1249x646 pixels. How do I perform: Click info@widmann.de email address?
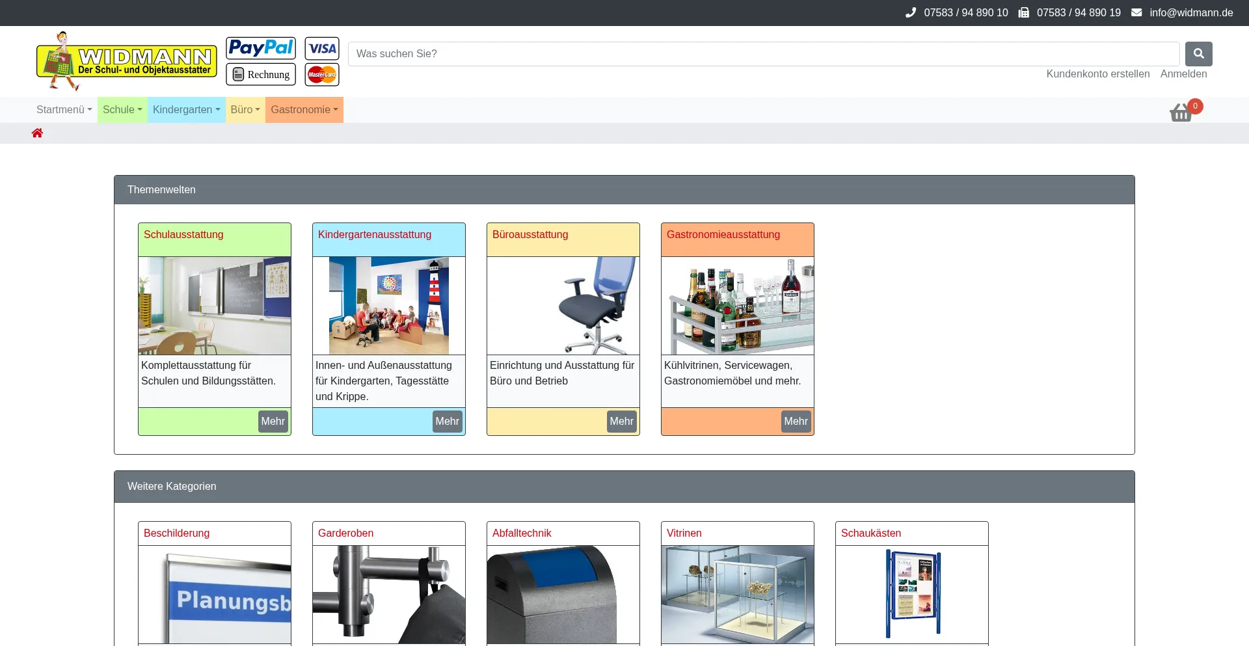[1191, 13]
